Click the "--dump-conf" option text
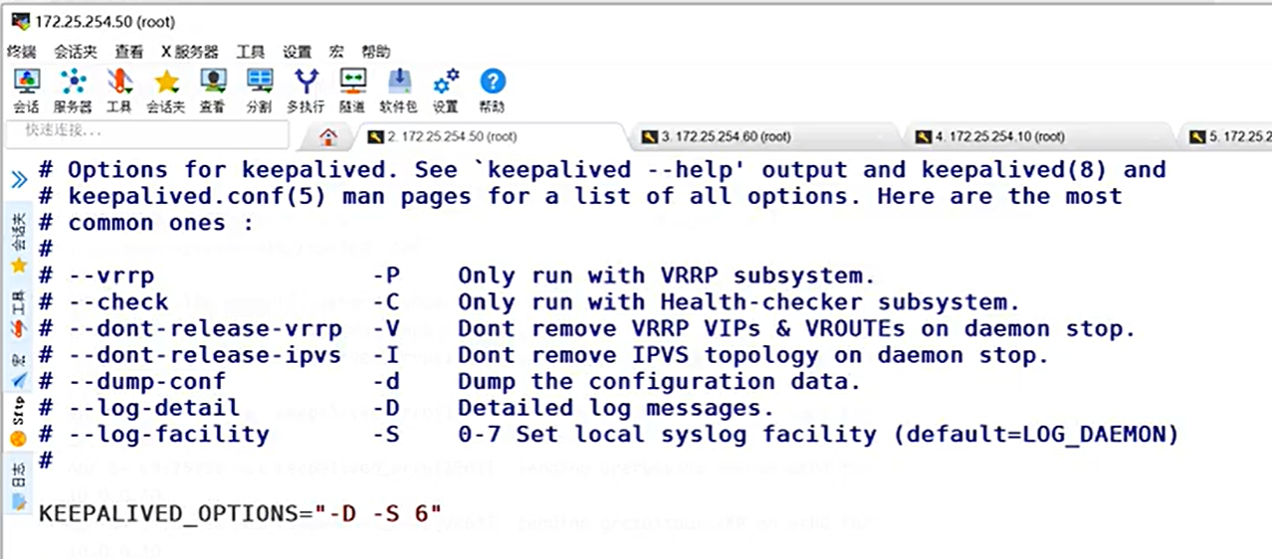 [x=147, y=382]
